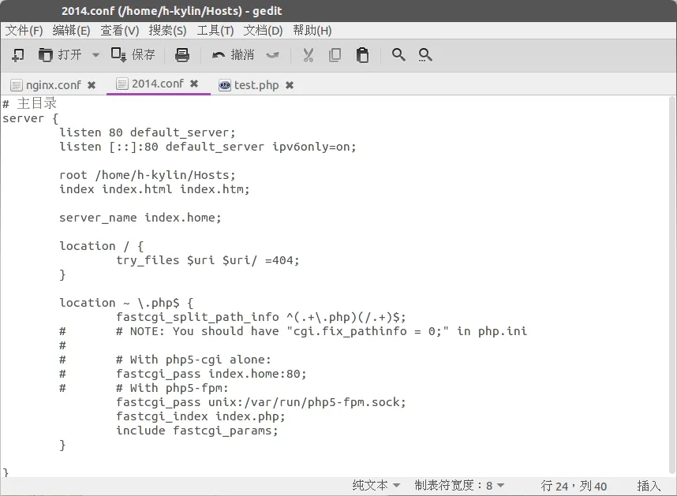Open find with the magnifier icon
Image resolution: width=677 pixels, height=496 pixels.
click(x=398, y=54)
